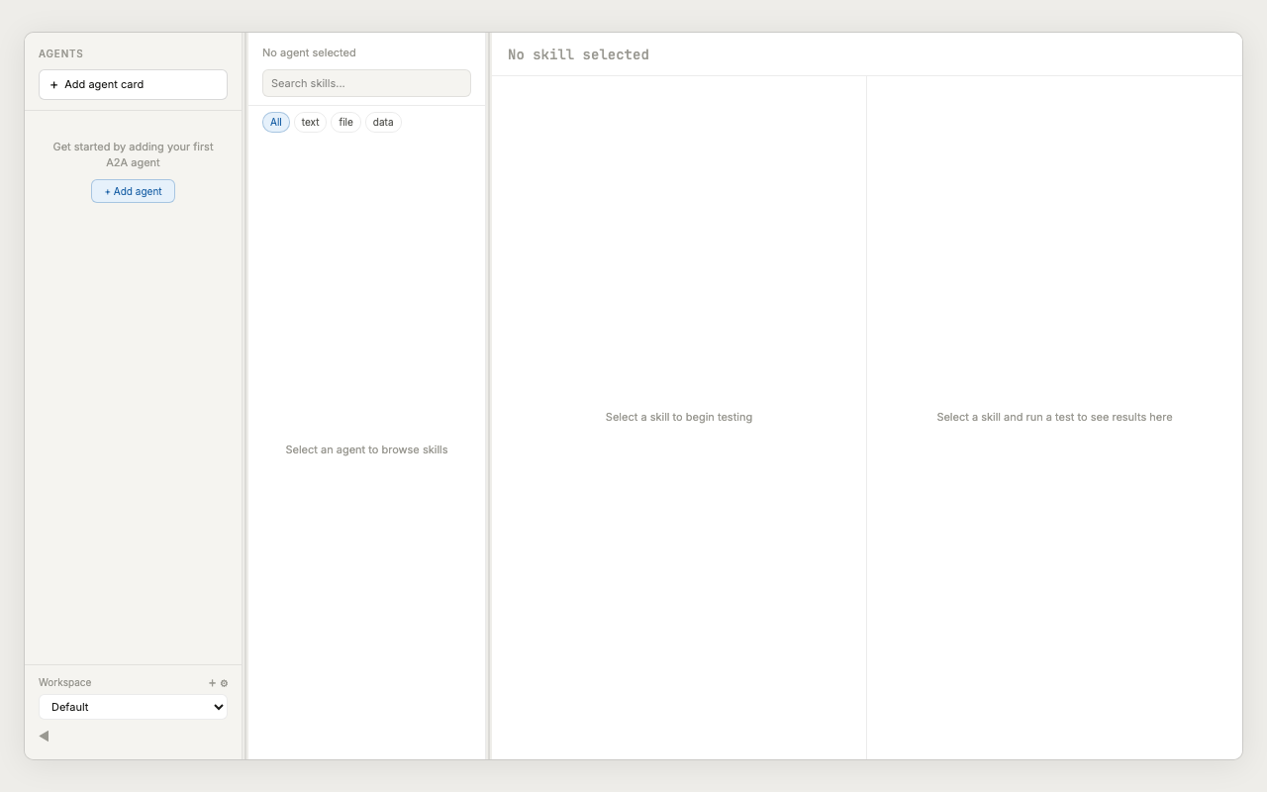The width and height of the screenshot is (1267, 792).
Task: Filter skills by file type
Action: coord(345,122)
